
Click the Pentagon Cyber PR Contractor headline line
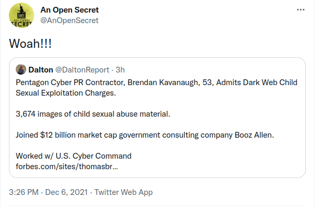156,82
